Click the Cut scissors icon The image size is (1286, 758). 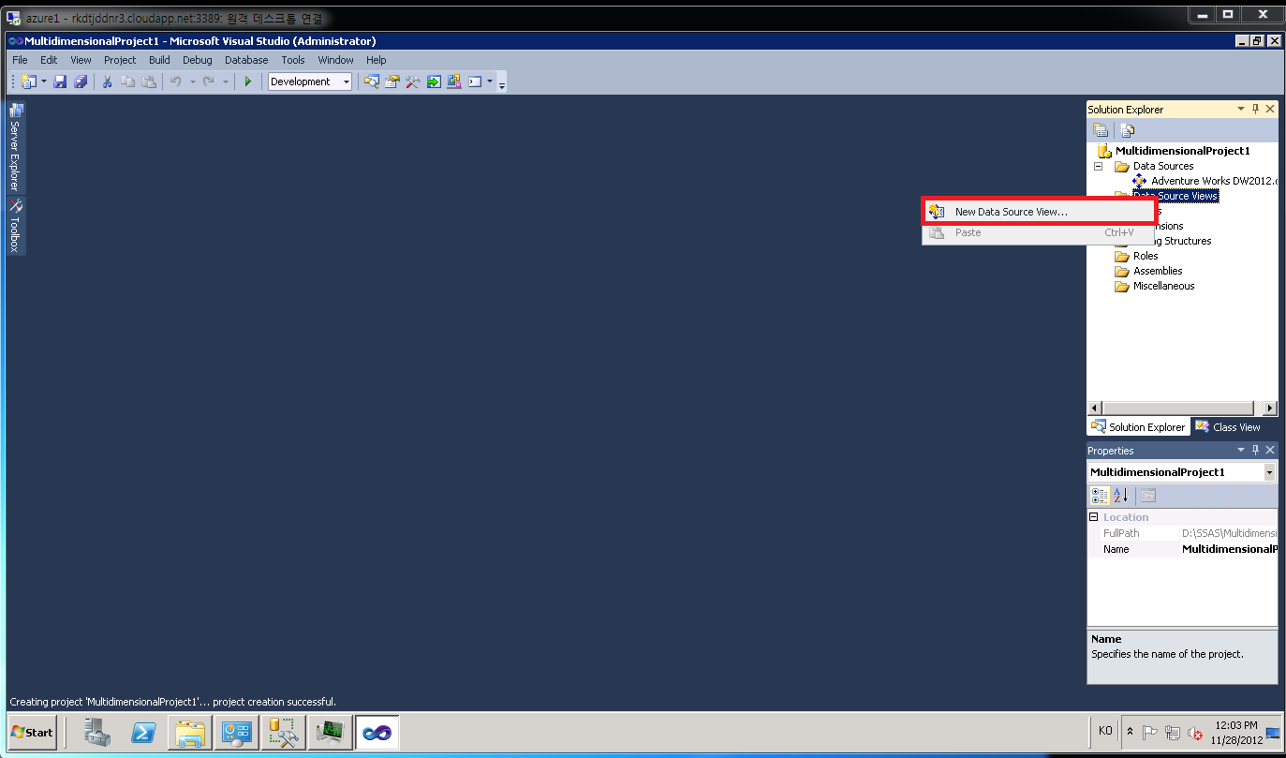pos(107,82)
